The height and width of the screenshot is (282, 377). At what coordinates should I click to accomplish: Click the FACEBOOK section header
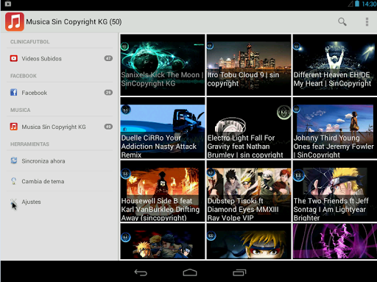24,76
